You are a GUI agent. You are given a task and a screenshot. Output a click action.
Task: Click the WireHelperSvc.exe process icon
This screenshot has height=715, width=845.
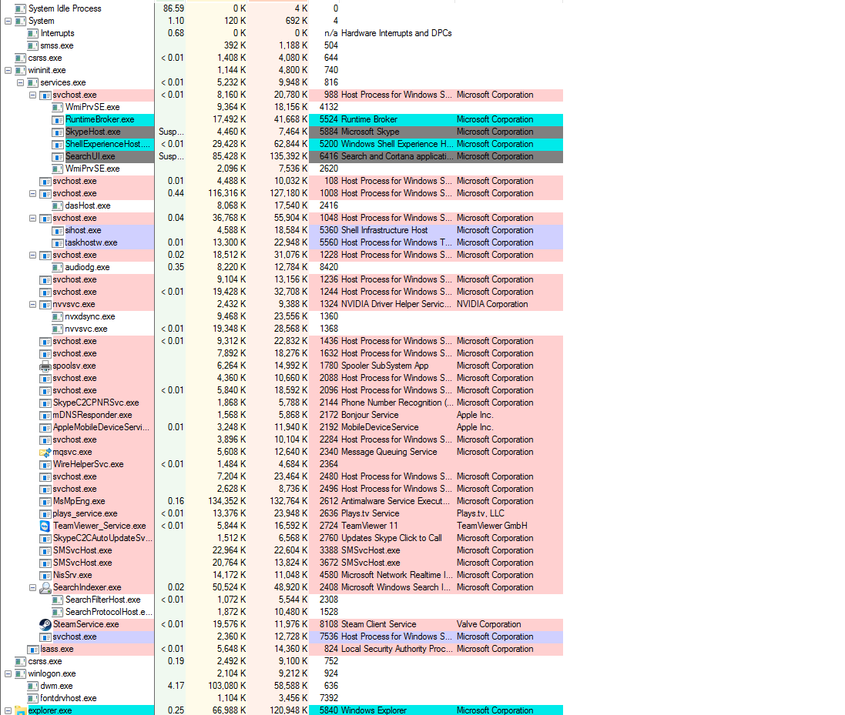pos(45,464)
